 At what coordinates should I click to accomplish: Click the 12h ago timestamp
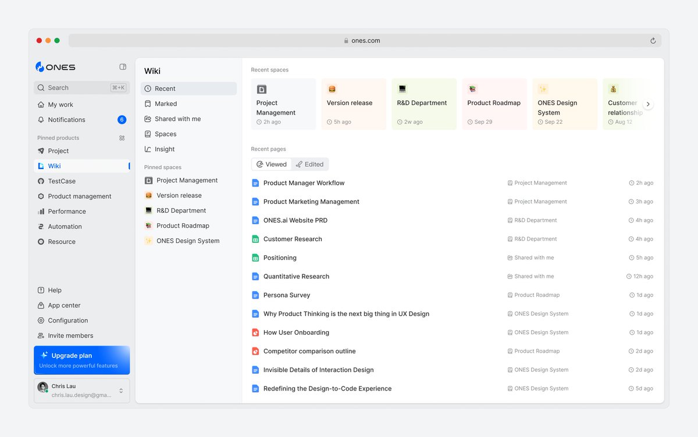(x=640, y=277)
